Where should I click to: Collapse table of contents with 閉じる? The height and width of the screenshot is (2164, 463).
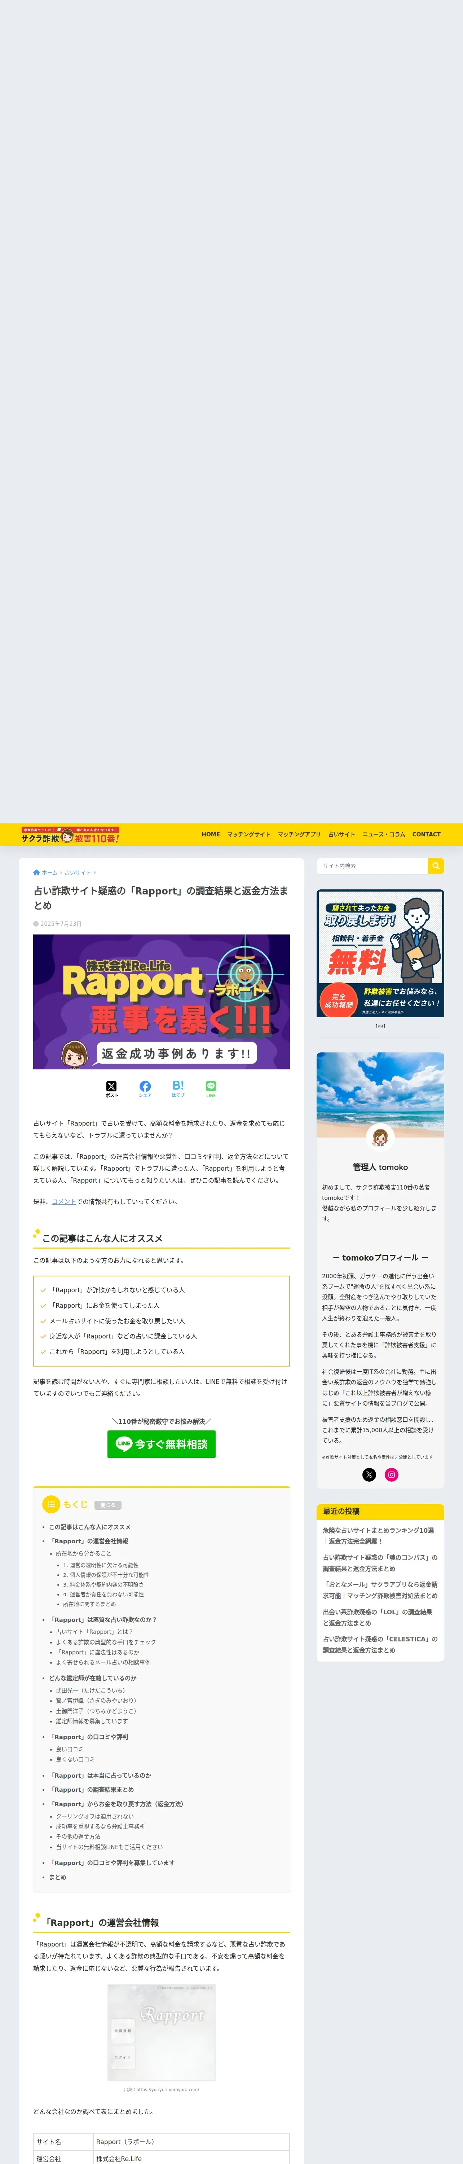109,1505
